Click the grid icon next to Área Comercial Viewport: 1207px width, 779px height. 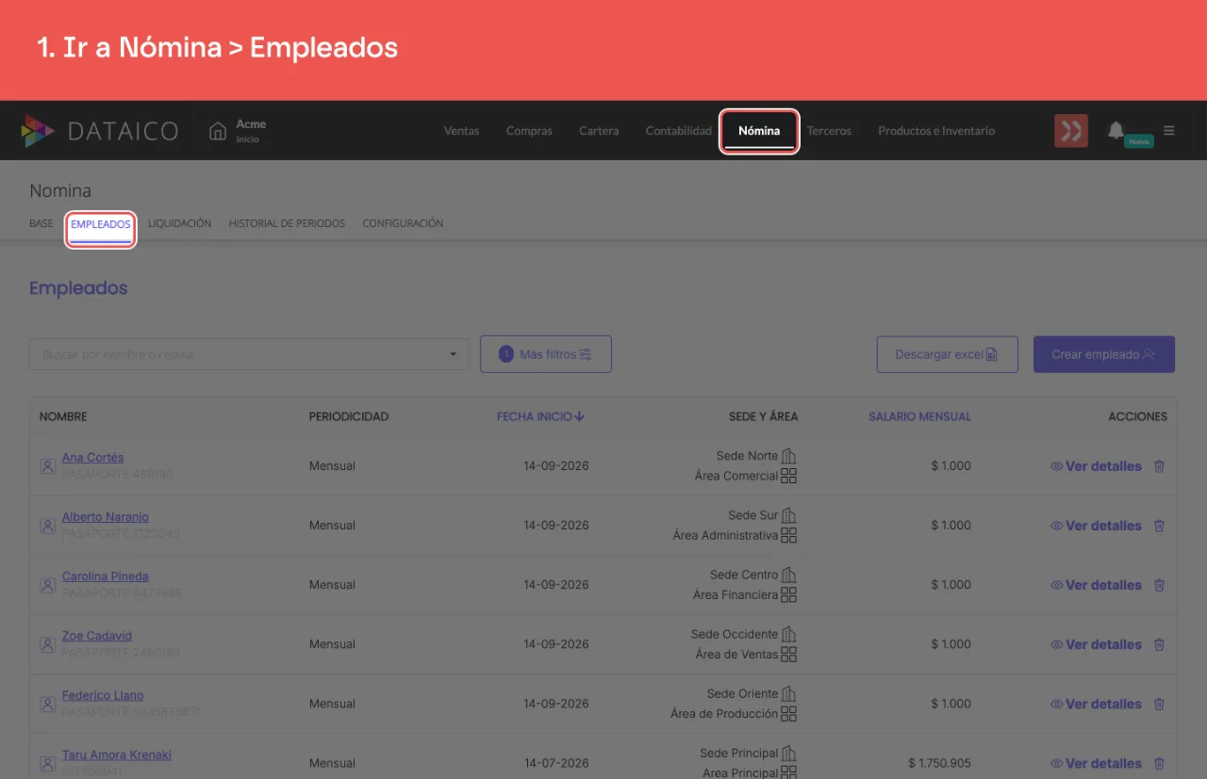pos(789,476)
